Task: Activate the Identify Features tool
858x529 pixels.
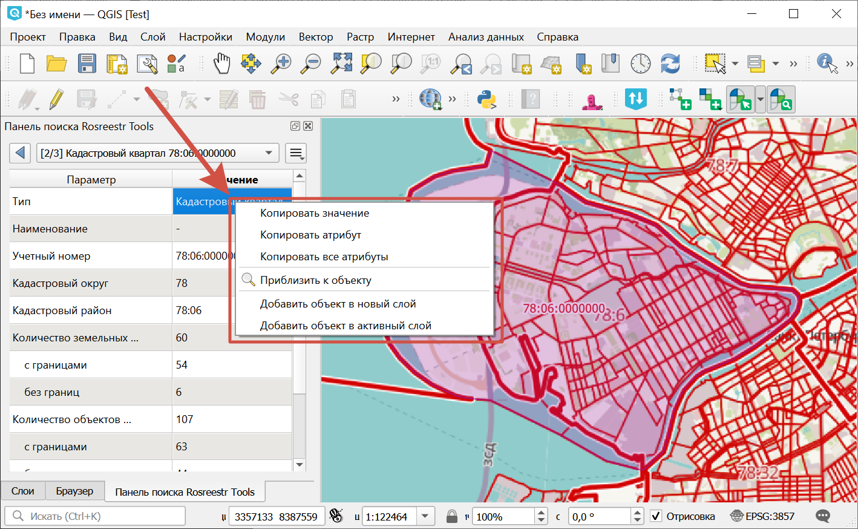Action: [x=827, y=63]
